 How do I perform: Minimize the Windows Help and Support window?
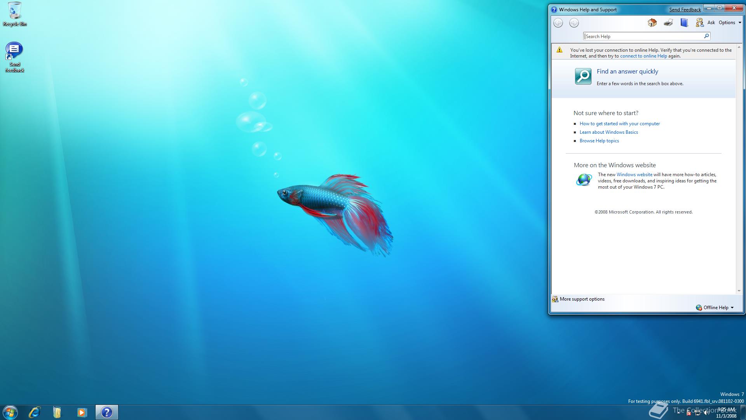point(709,8)
